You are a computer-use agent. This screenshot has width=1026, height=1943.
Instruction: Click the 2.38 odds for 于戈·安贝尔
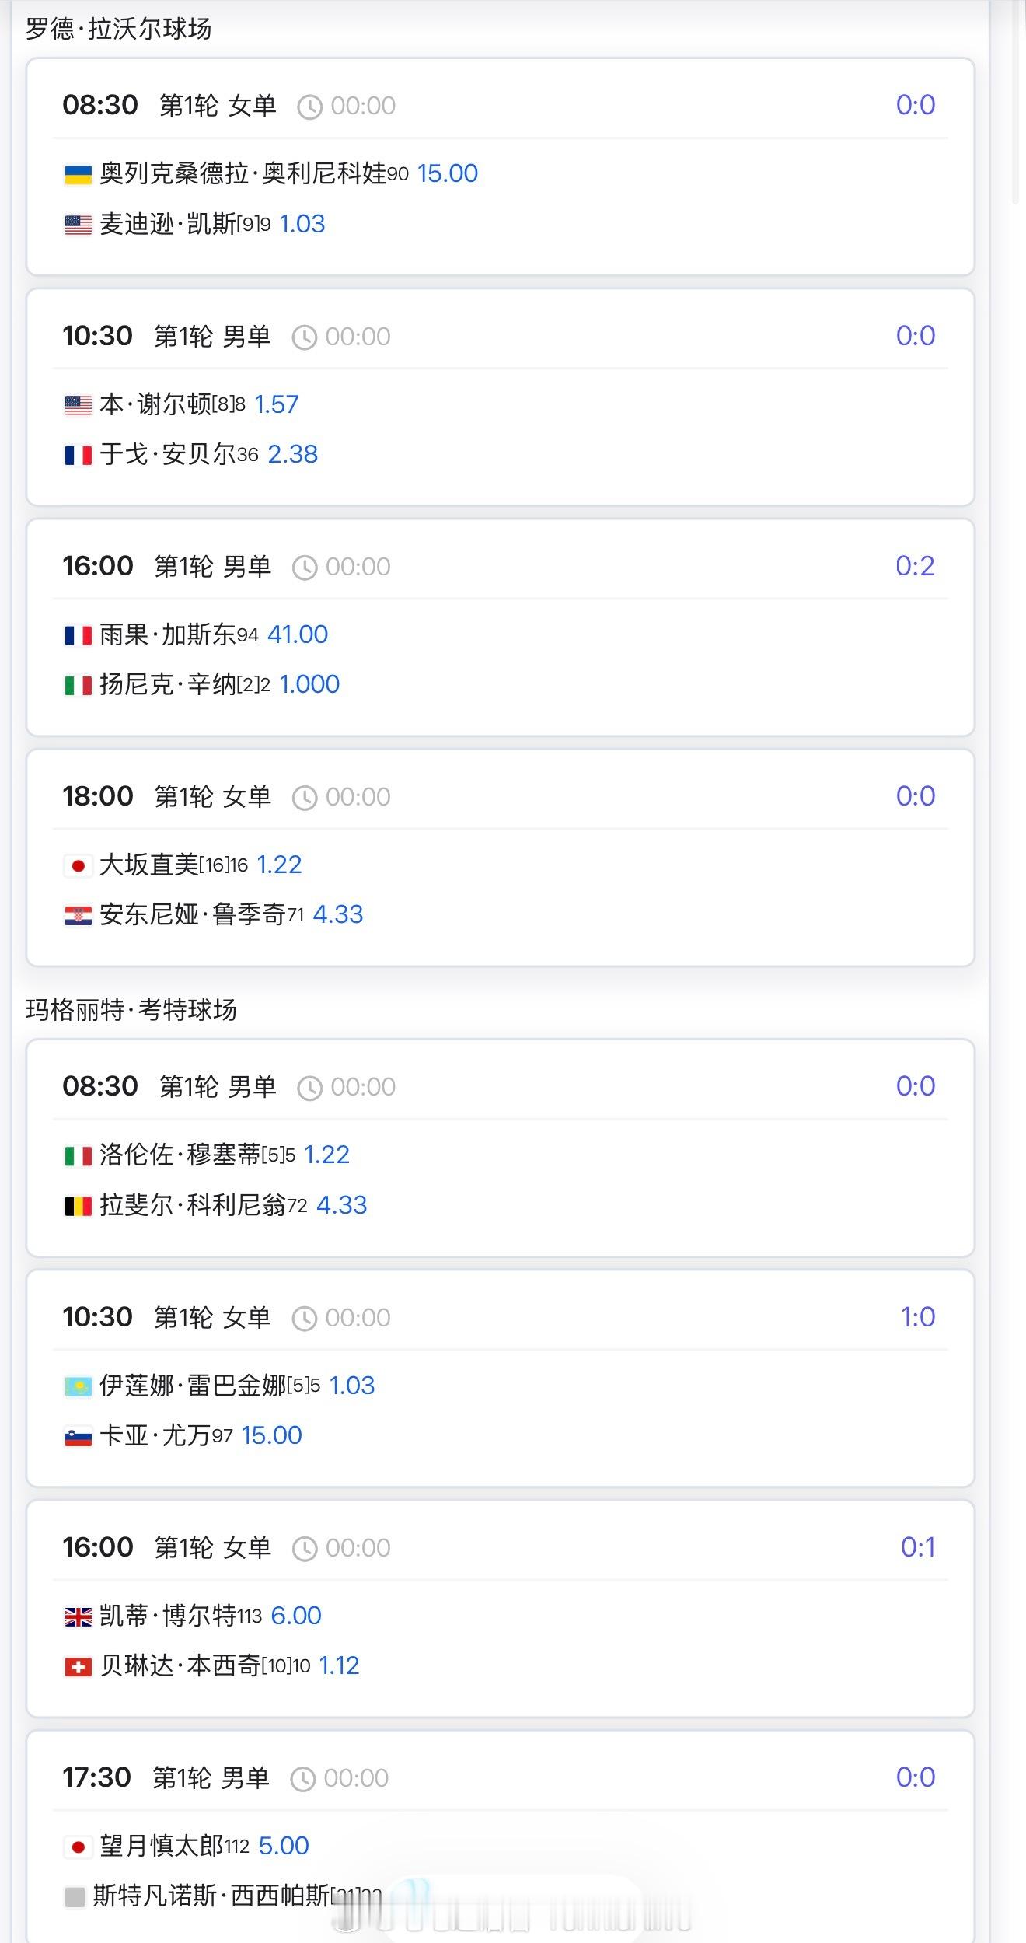click(292, 454)
